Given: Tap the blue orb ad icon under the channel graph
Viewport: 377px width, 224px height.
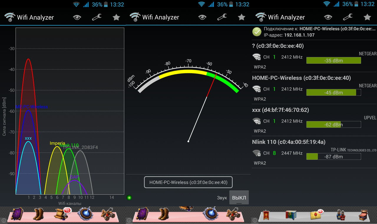Looking at the screenshot, I should tap(85, 214).
